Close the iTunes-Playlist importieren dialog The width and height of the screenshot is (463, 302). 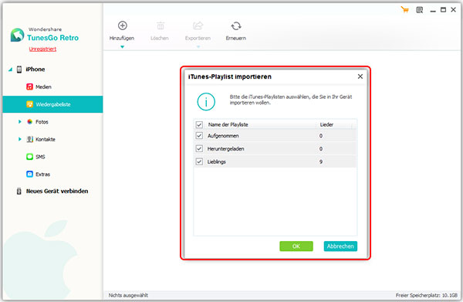click(360, 76)
